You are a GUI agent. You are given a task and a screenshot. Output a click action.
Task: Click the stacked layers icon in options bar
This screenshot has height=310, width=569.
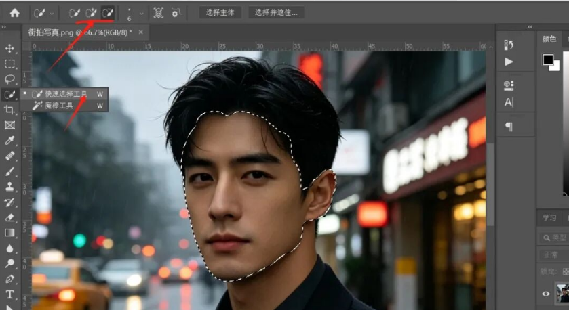(158, 13)
